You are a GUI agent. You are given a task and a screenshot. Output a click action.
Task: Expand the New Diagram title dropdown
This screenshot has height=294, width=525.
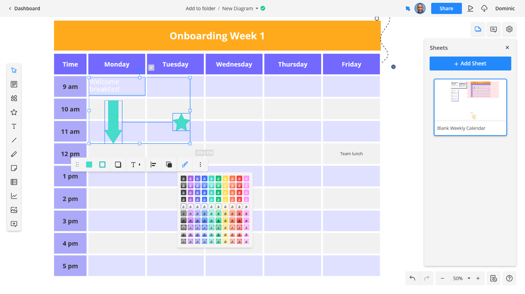pyautogui.click(x=257, y=9)
